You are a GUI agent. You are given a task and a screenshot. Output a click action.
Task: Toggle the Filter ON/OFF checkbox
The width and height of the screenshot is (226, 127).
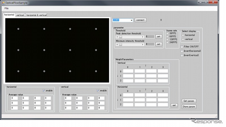(182, 47)
